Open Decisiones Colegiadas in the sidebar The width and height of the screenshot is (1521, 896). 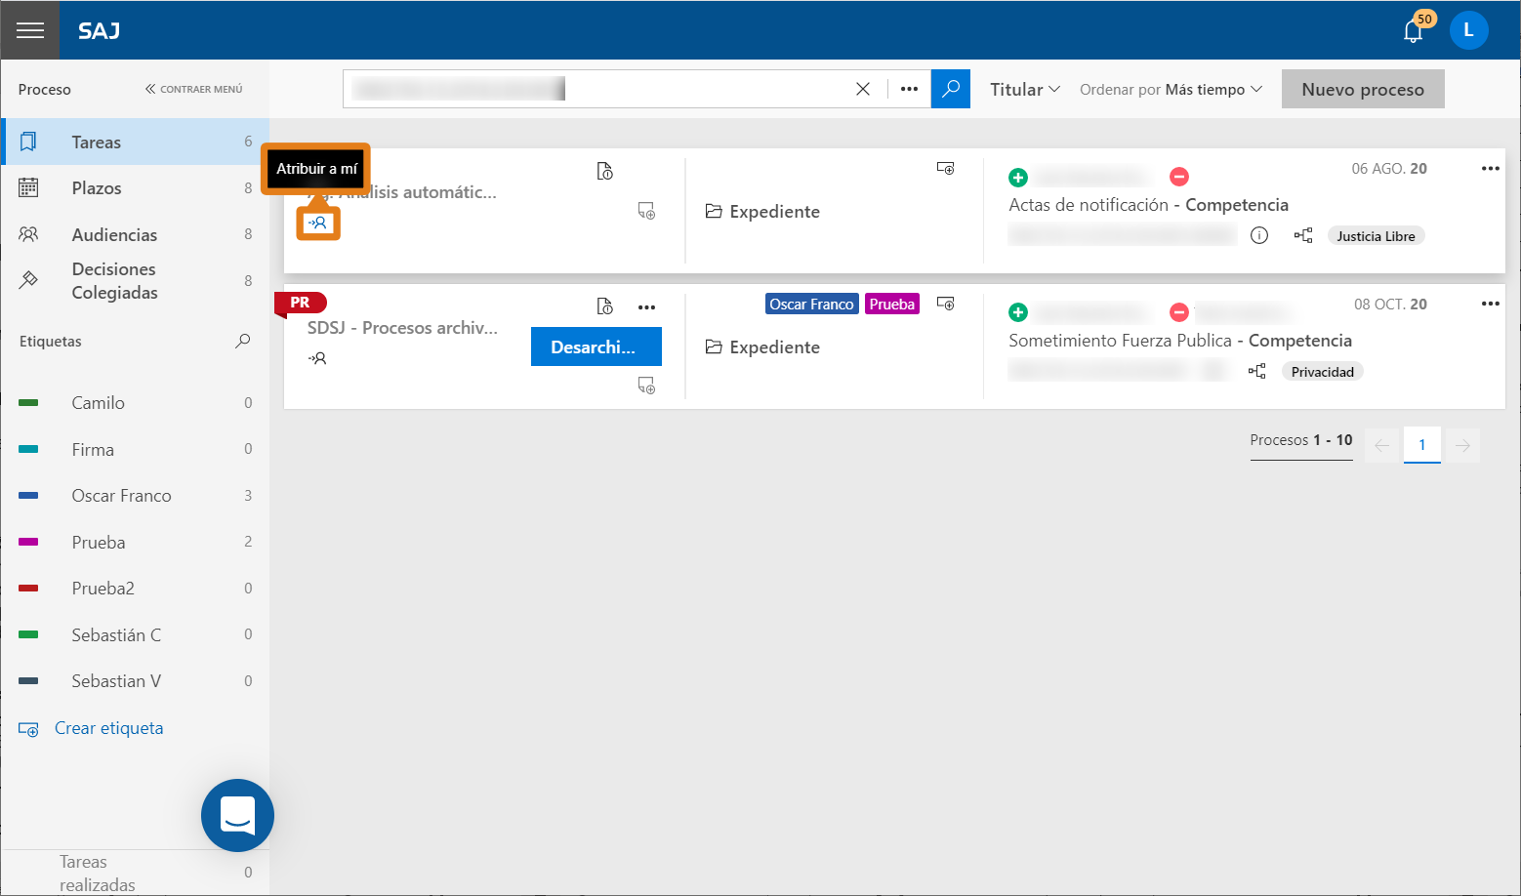coord(135,280)
